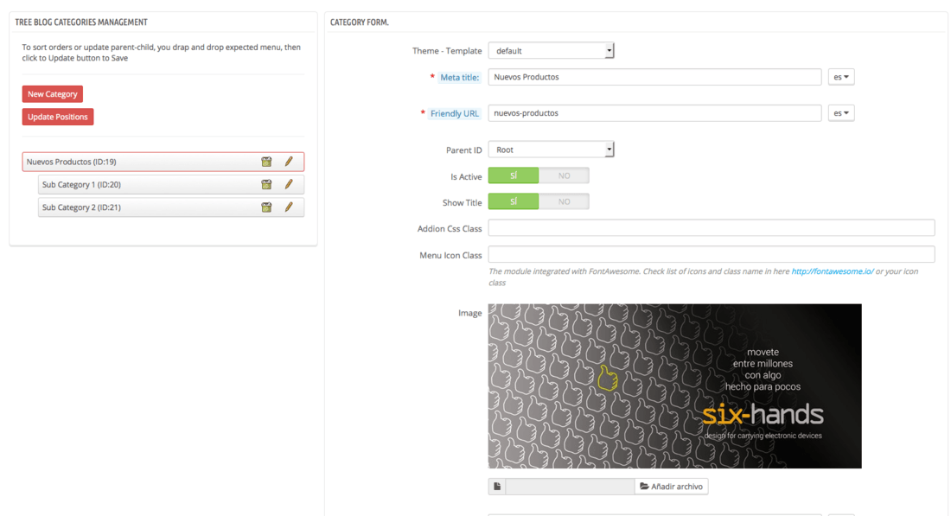
Task: Click Update Positions button
Action: (58, 117)
